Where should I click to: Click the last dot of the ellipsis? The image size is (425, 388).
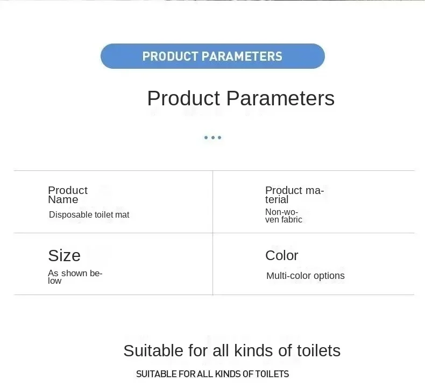219,138
